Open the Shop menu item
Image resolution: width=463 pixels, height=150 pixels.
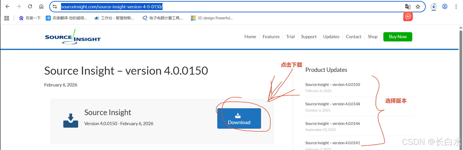click(373, 37)
